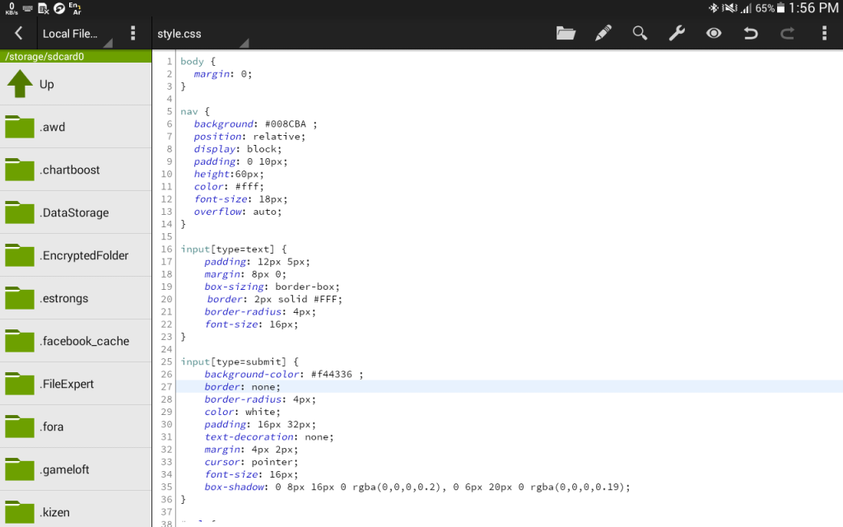Screen dimensions: 843x527
Task: Click the 'text-decoration: none;' line
Action: (x=269, y=437)
